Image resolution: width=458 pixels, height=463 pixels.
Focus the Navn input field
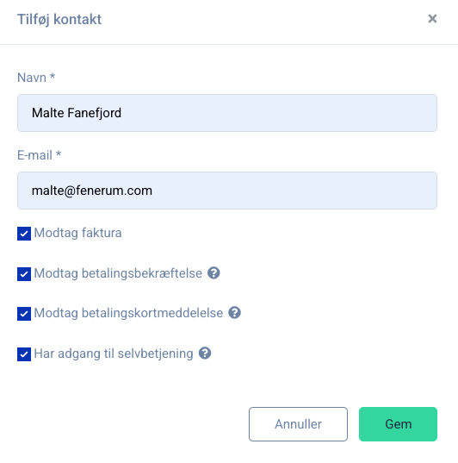227,113
